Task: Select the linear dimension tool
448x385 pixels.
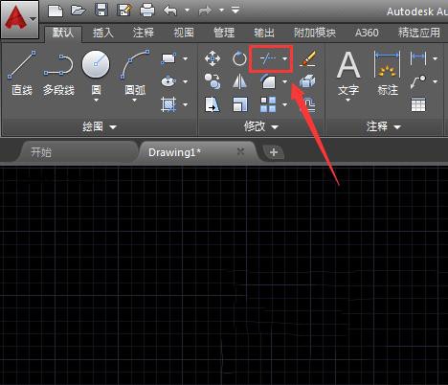Action: (418, 58)
